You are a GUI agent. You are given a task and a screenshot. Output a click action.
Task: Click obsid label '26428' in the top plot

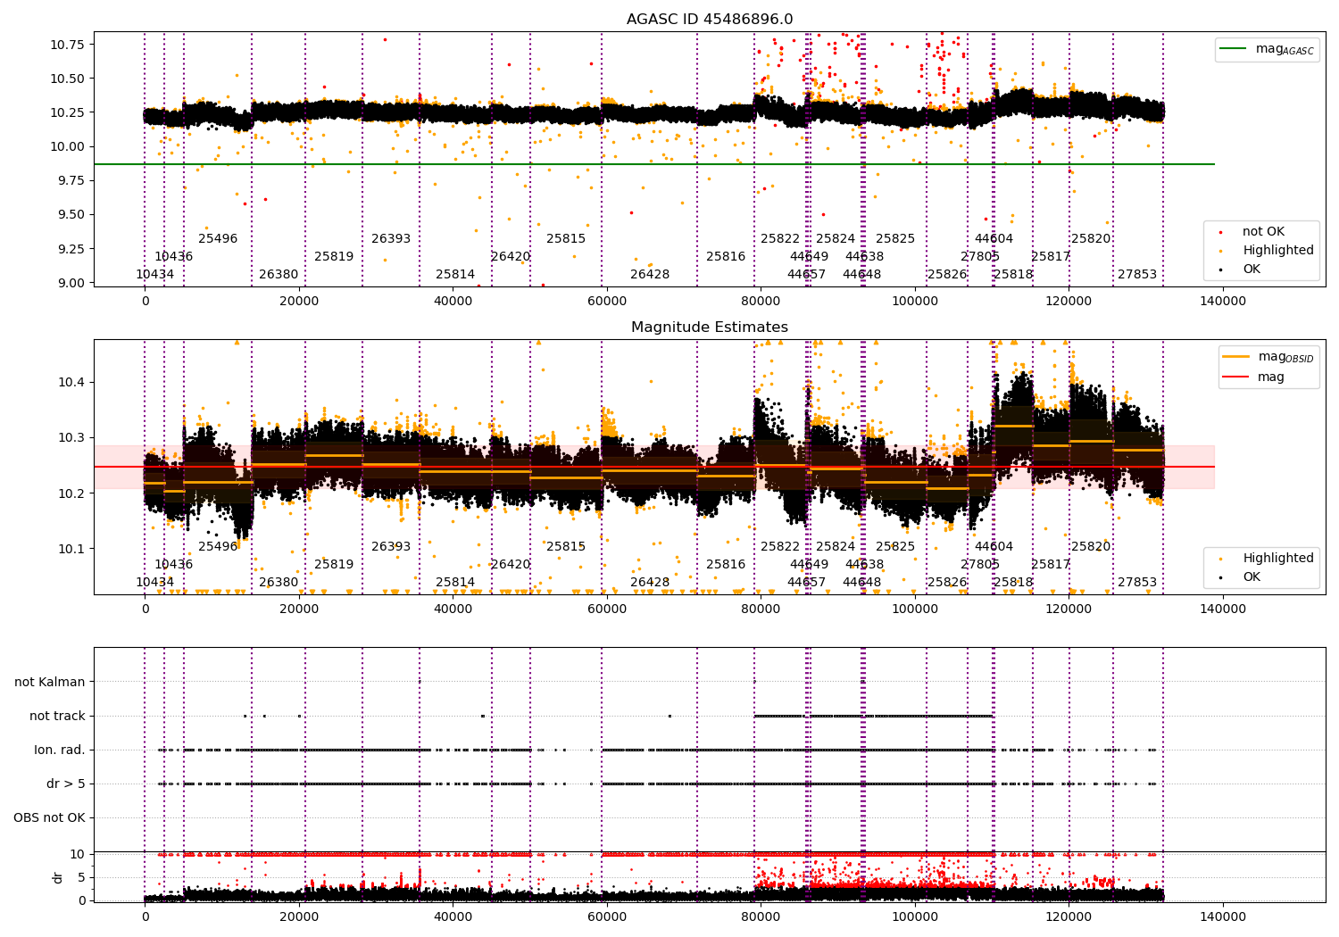650,274
